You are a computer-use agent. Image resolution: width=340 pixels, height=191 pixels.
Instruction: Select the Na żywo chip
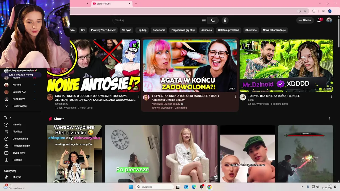pos(126,30)
